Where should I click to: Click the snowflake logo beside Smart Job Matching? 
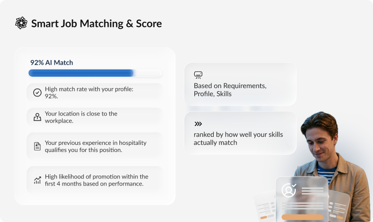[21, 23]
